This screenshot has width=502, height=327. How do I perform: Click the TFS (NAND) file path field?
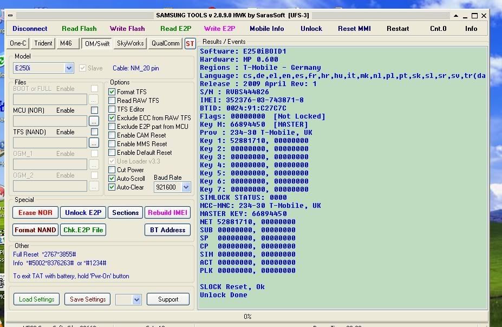[x=50, y=143]
